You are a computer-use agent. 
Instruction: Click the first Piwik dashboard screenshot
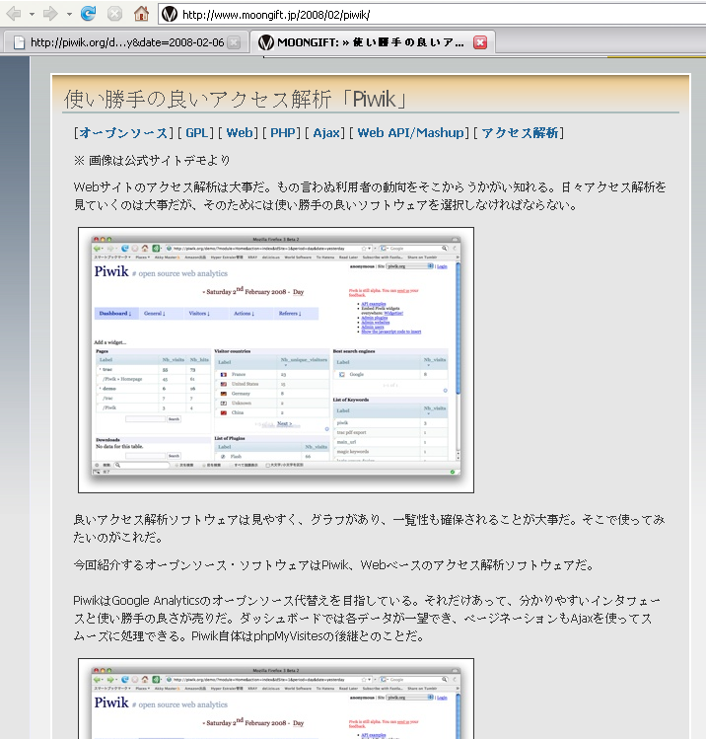pyautogui.click(x=276, y=360)
